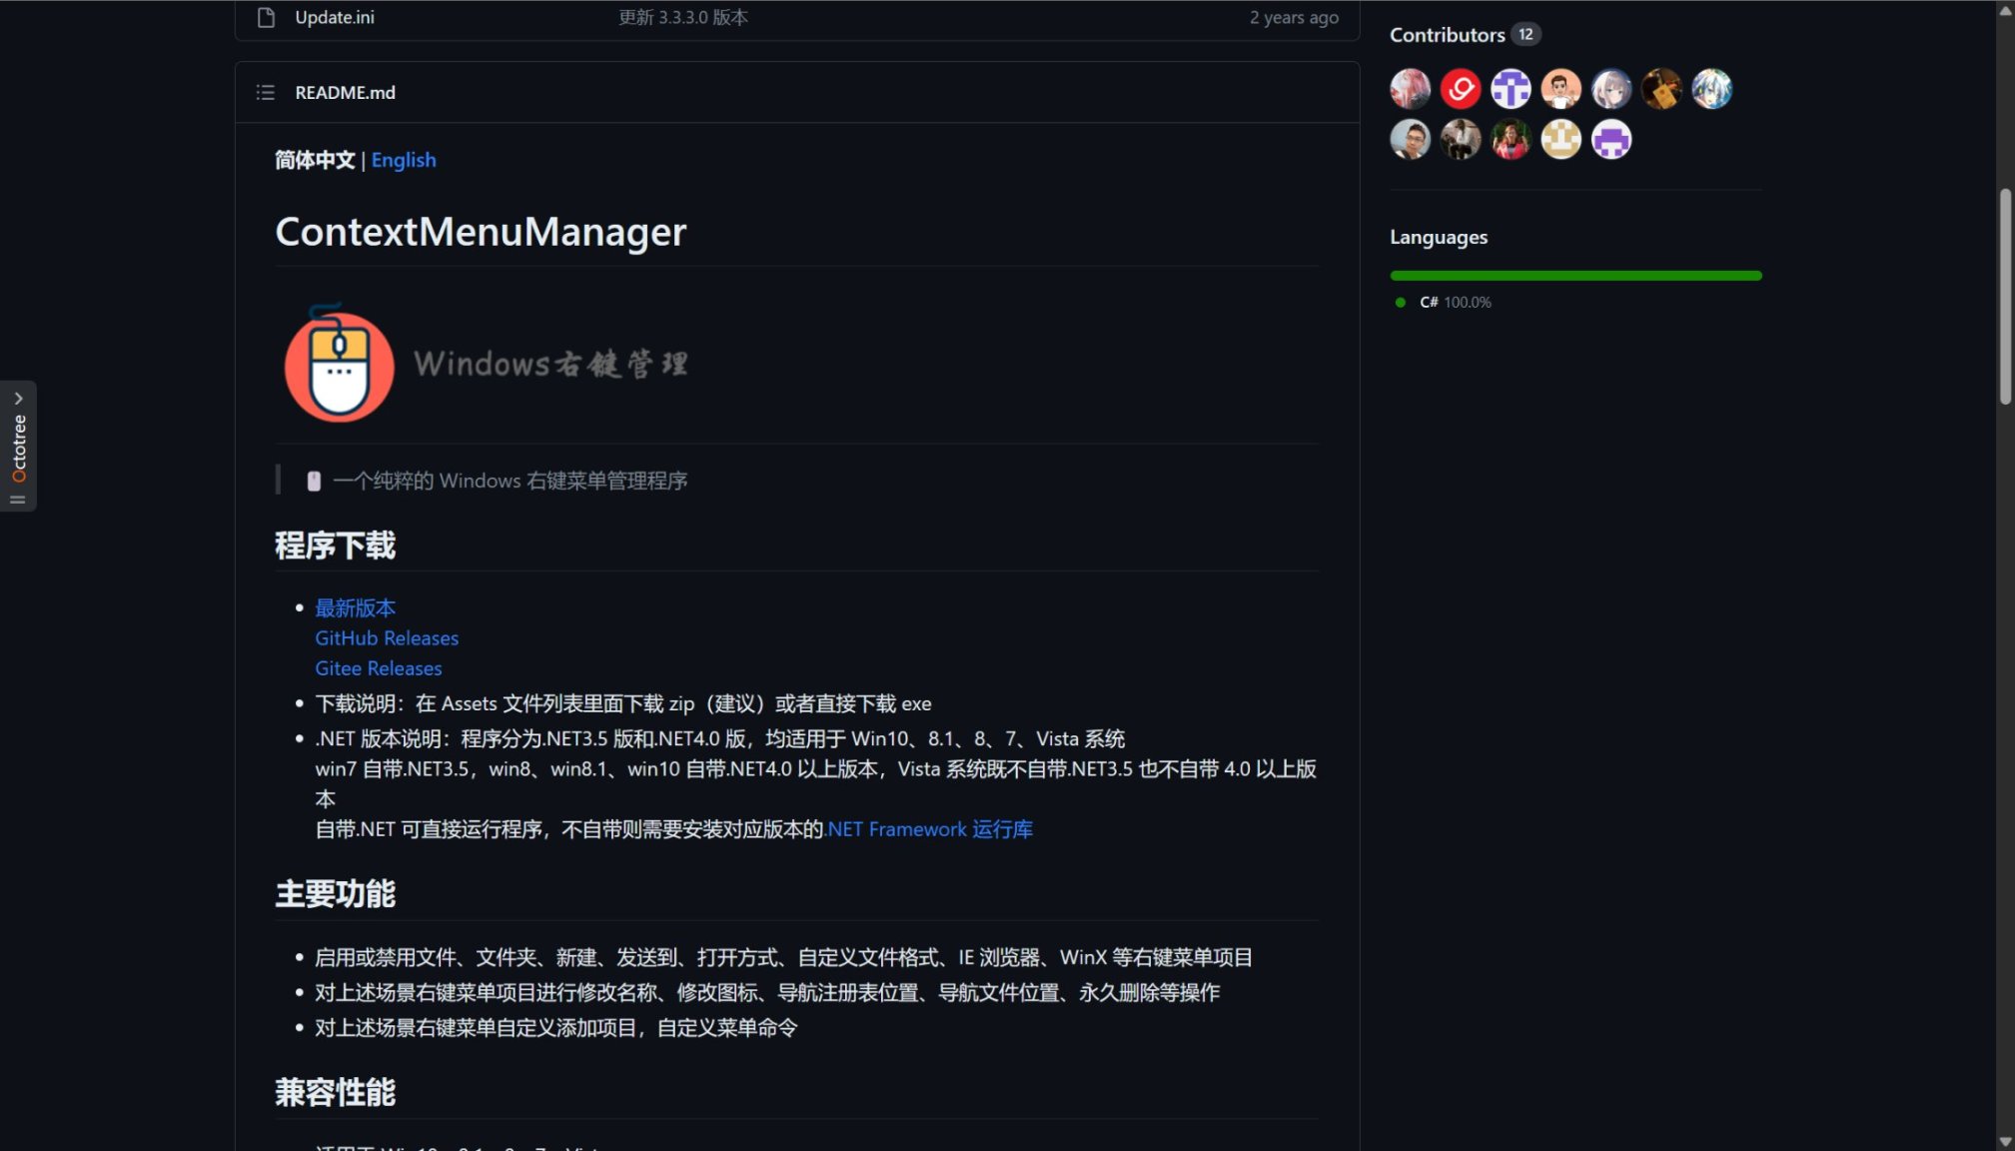Image resolution: width=2015 pixels, height=1151 pixels.
Task: Click the 更新 3.3.3.0 版本 commit message
Action: pyautogui.click(x=682, y=17)
